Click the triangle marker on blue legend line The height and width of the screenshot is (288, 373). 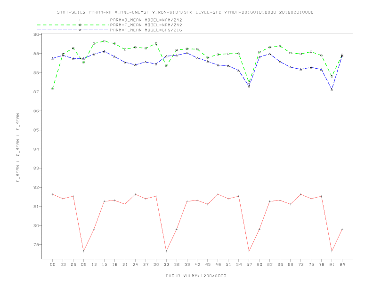coord(80,30)
